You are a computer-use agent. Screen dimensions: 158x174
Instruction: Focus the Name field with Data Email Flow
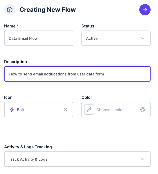click(x=39, y=38)
